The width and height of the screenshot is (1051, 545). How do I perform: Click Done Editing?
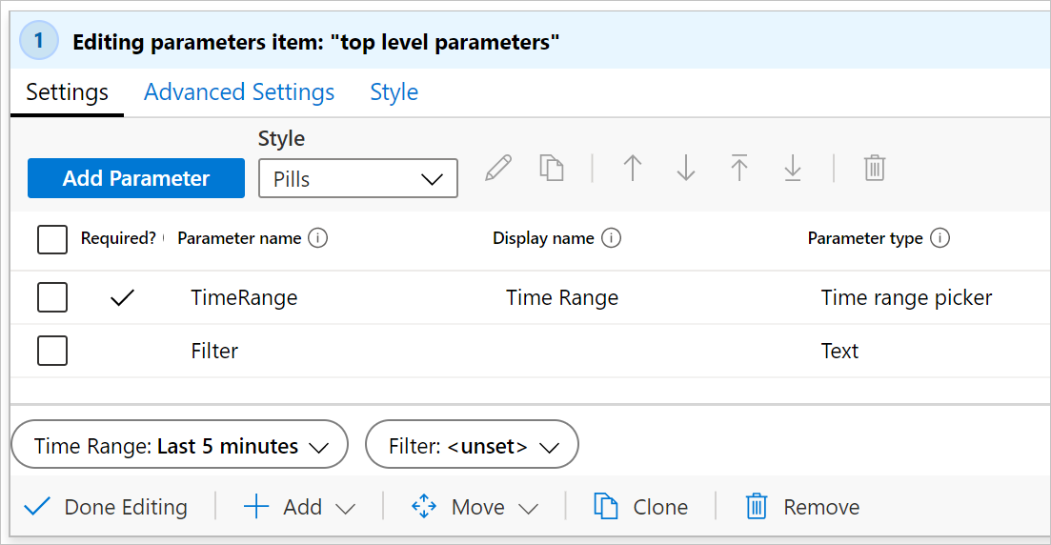coord(106,507)
